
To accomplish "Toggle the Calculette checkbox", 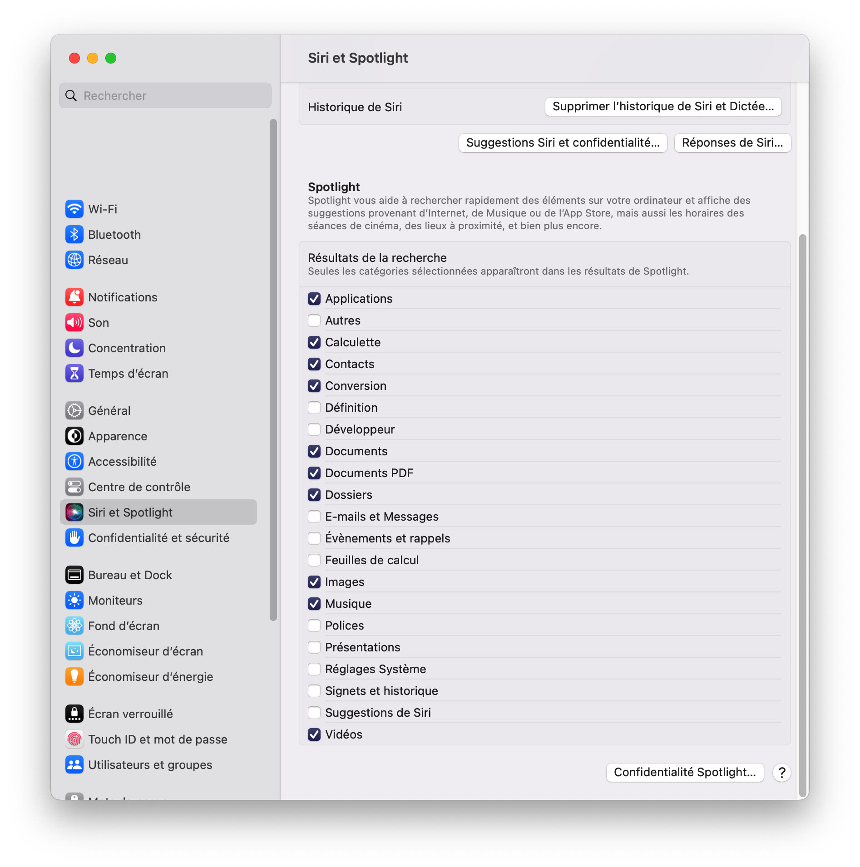I will [x=314, y=342].
